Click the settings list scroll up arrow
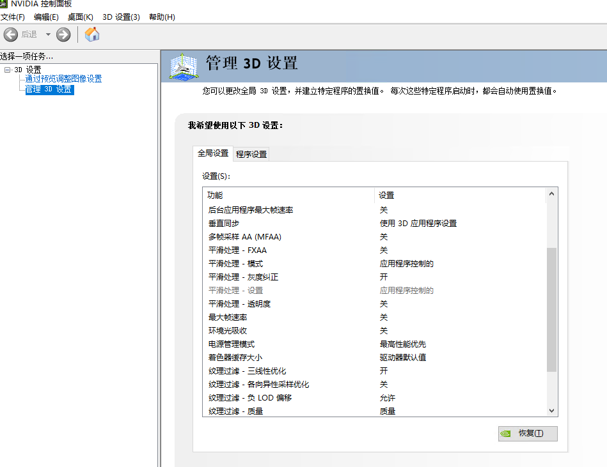This screenshot has width=607, height=467. (x=551, y=194)
